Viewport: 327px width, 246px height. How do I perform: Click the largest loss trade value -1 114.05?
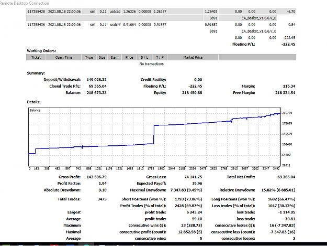click(287, 212)
